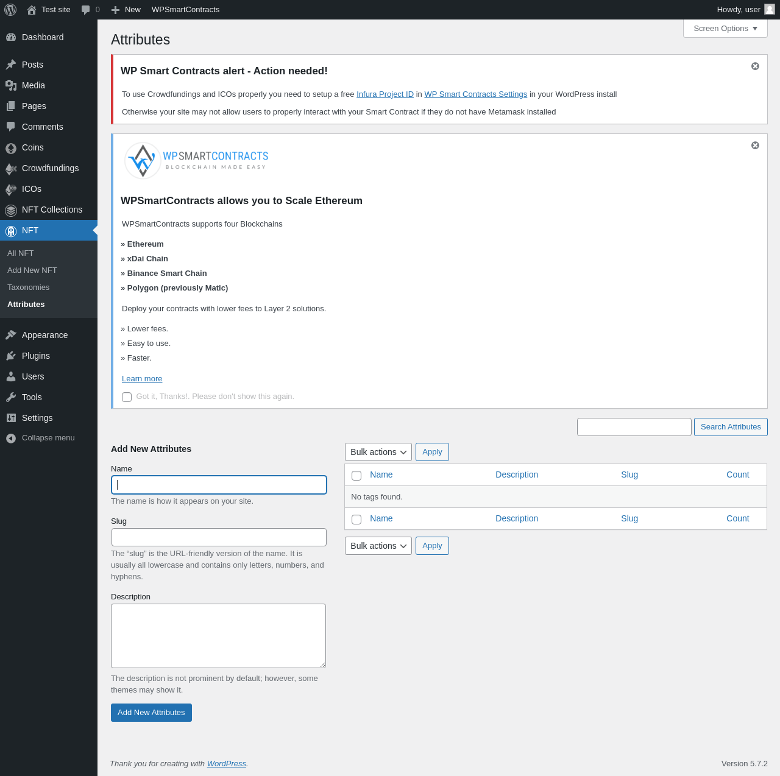Screen dimensions: 780x776
Task: Toggle select-all checkbox in table footer
Action: 356,520
